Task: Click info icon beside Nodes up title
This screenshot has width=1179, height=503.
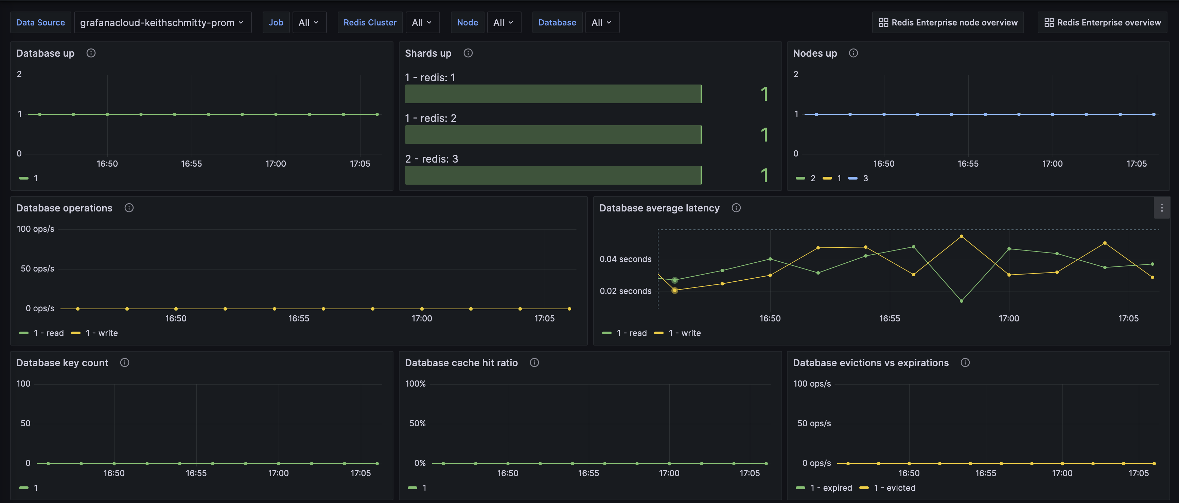Action: [x=853, y=53]
